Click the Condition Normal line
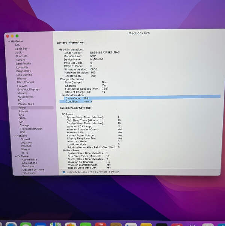The height and width of the screenshot is (226, 225). pyautogui.click(x=76, y=101)
